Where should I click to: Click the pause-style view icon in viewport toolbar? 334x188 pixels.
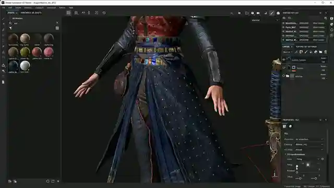pos(240,13)
